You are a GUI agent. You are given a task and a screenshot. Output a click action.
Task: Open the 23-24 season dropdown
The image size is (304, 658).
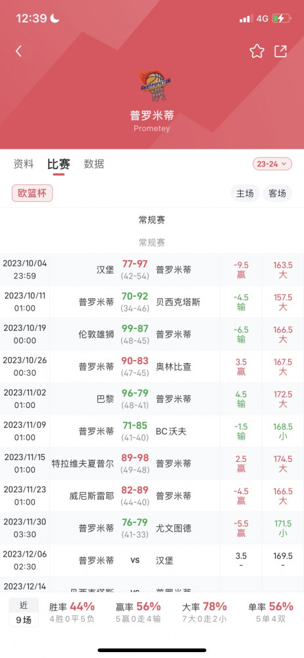pyautogui.click(x=272, y=164)
